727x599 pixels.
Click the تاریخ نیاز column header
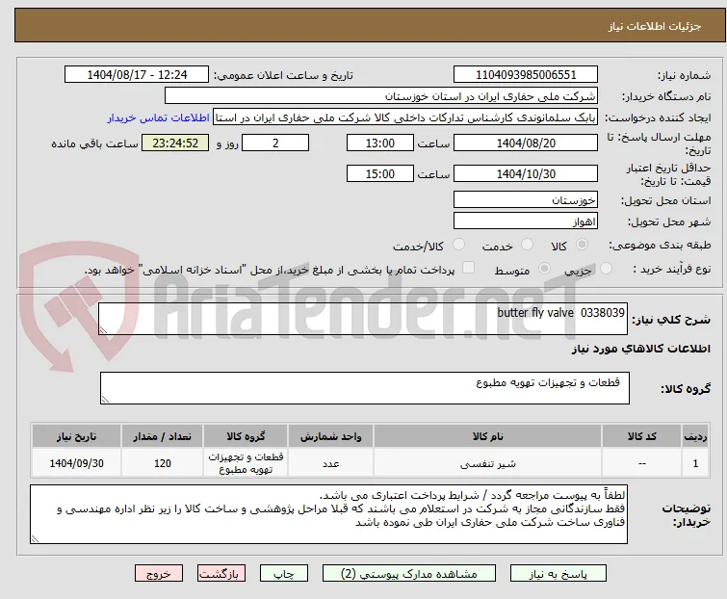click(76, 436)
